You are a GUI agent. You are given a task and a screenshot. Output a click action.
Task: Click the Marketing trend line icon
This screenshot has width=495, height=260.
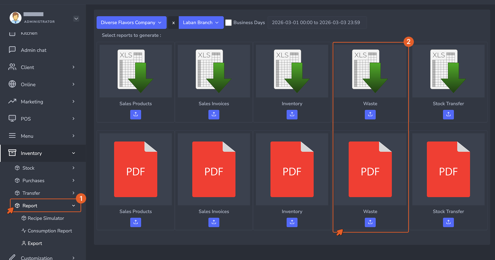tap(12, 101)
